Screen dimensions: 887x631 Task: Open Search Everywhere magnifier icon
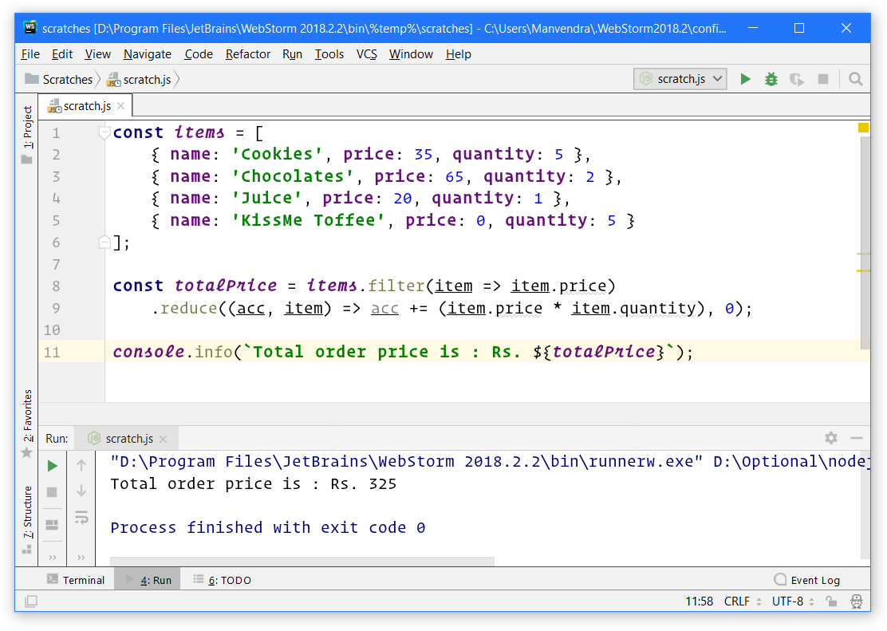855,79
